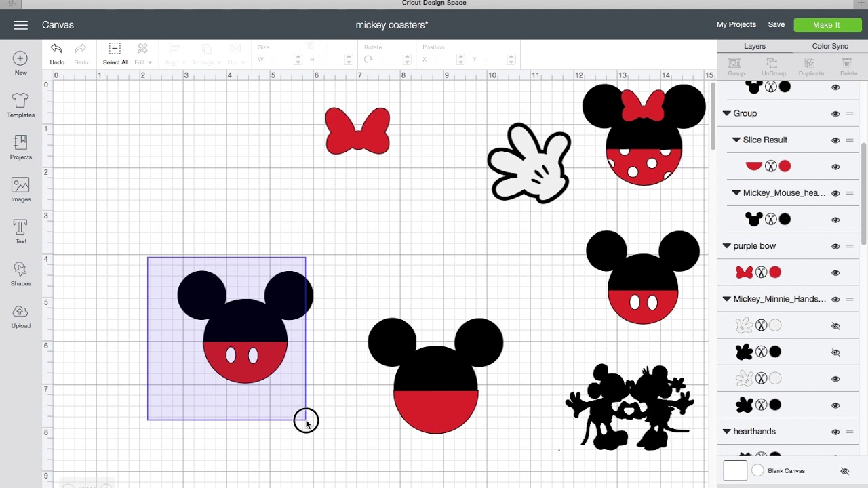Screen dimensions: 868x488
Task: Select the Minnie head with polka dots
Action: click(644, 134)
